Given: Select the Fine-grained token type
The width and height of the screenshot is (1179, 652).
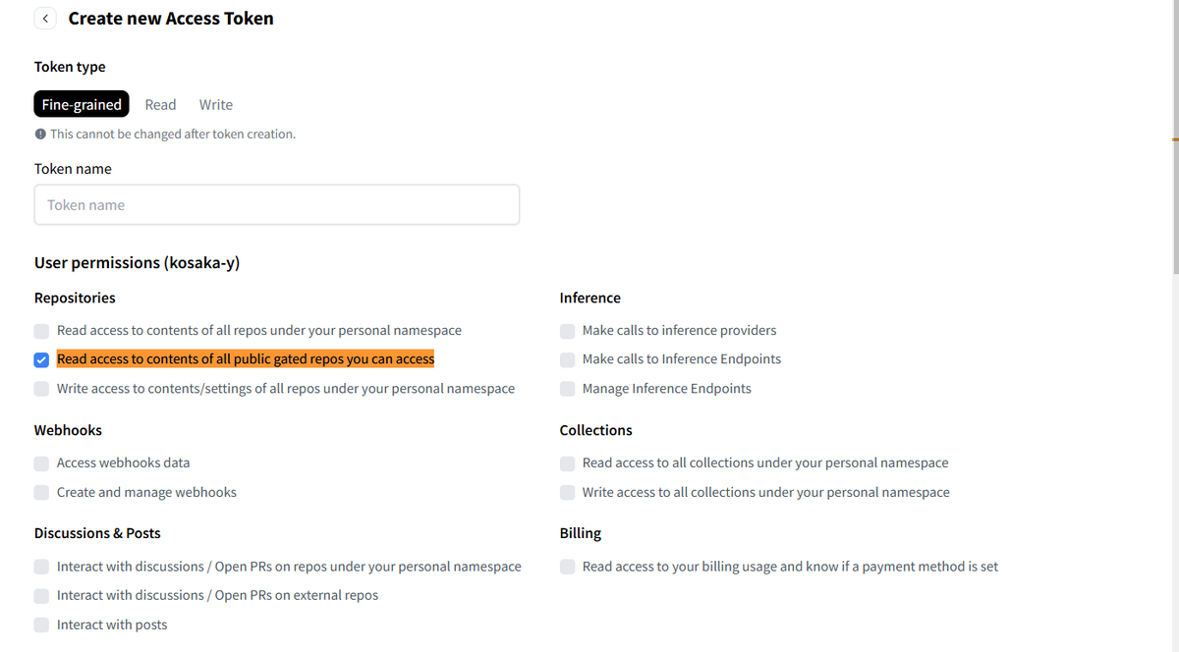Looking at the screenshot, I should coord(82,104).
